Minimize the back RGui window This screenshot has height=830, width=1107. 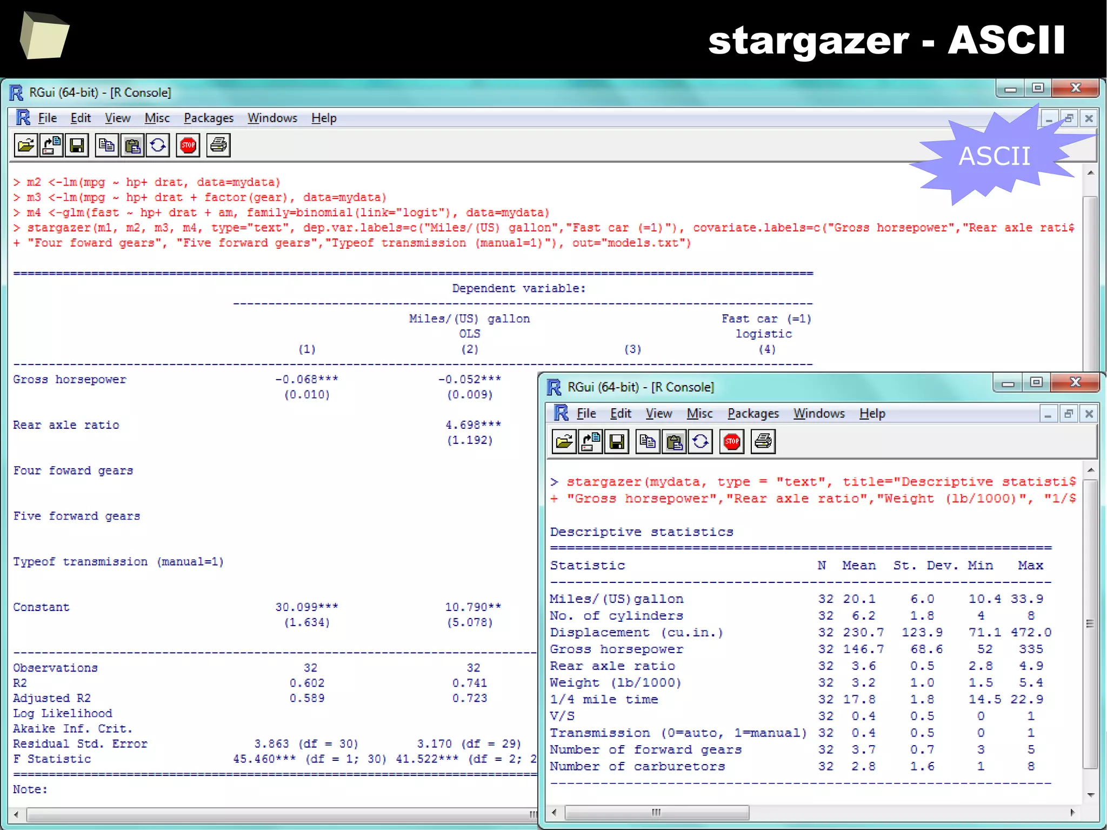click(x=1010, y=88)
